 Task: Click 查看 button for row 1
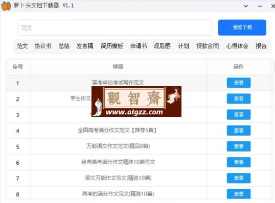click(239, 83)
